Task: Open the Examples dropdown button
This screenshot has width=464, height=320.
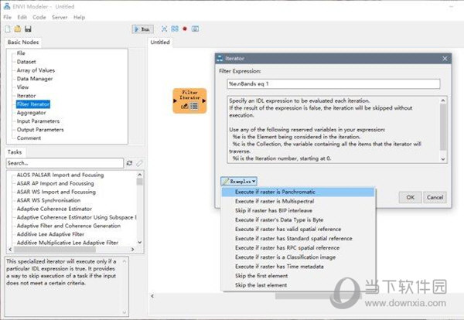Action: tap(239, 182)
